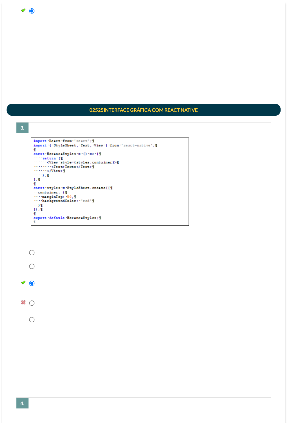Click the "const HerancaStyles" declaration line

click(x=67, y=154)
